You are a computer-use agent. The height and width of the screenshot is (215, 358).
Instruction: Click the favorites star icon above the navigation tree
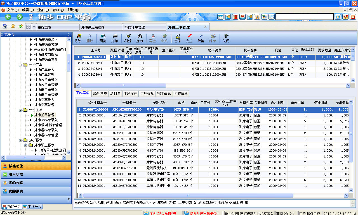(12, 26)
